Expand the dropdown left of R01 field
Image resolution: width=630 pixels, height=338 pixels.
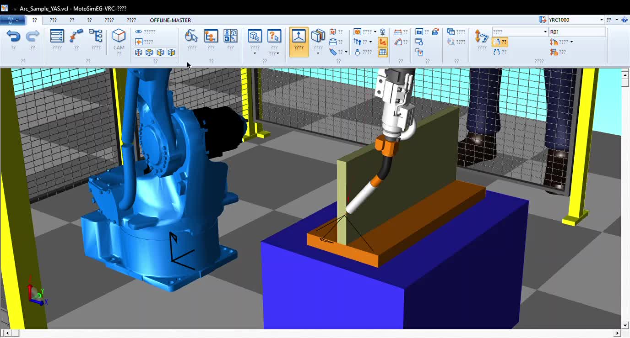click(x=520, y=32)
